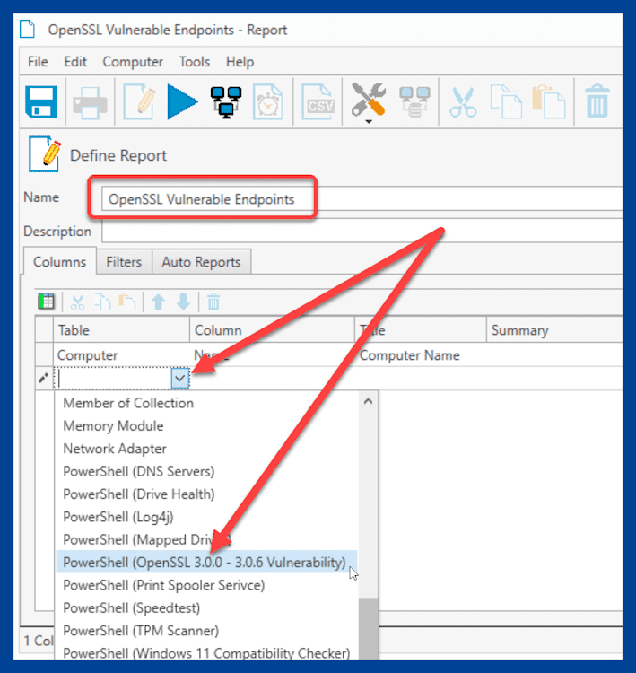Move column up with the up arrow
The height and width of the screenshot is (673, 636).
pyautogui.click(x=159, y=302)
